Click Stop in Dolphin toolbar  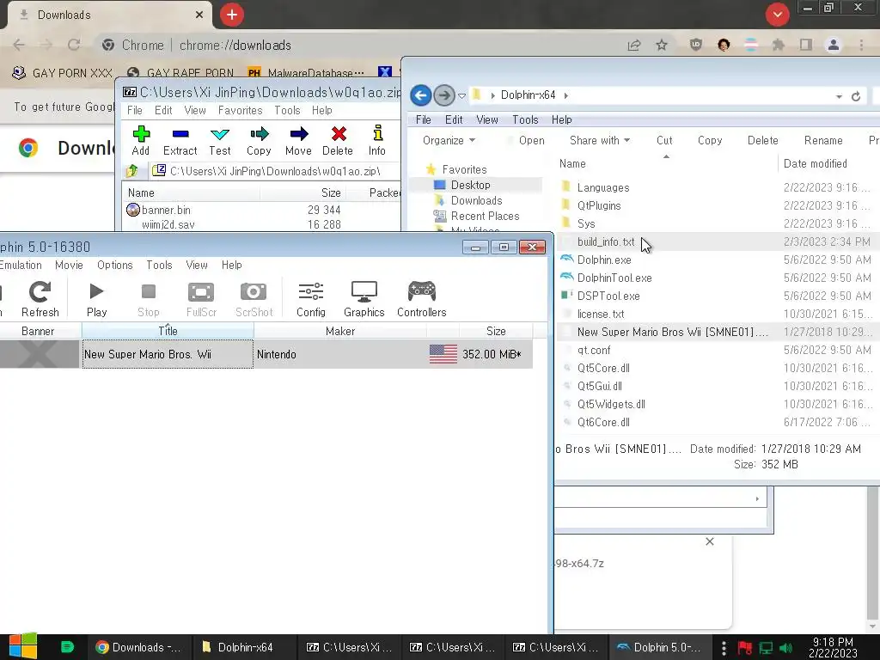click(x=148, y=299)
